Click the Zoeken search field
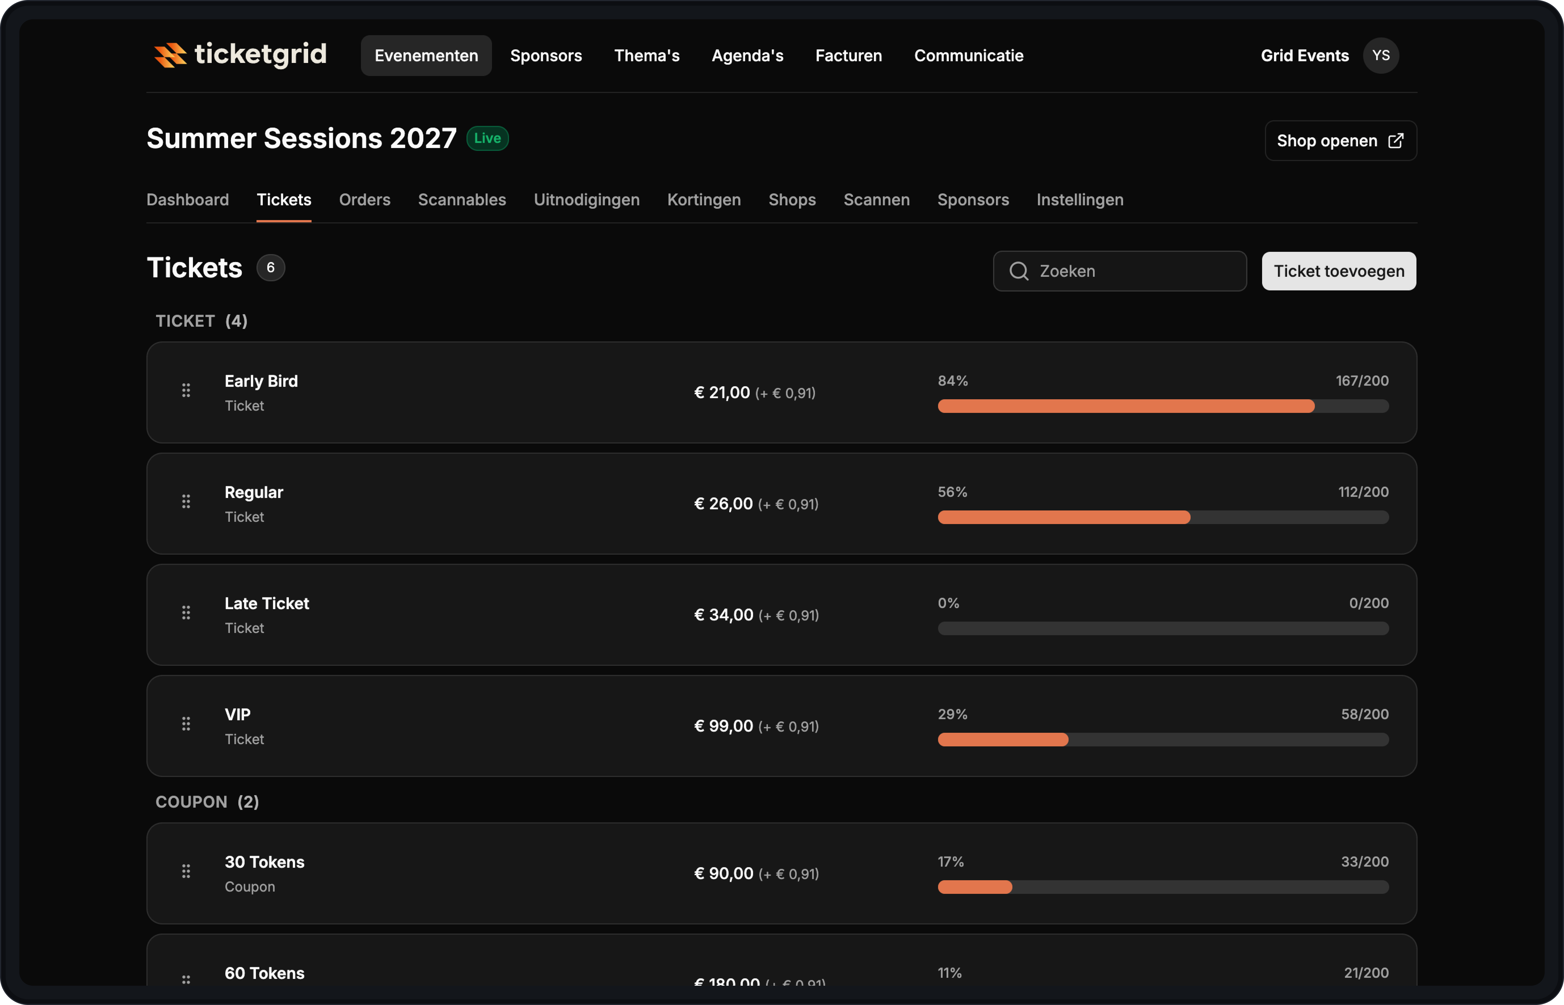The height and width of the screenshot is (1005, 1564). click(1120, 271)
